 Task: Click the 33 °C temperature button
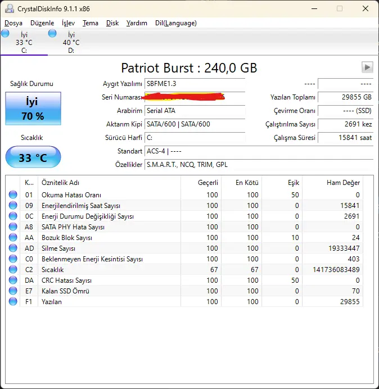[33, 157]
